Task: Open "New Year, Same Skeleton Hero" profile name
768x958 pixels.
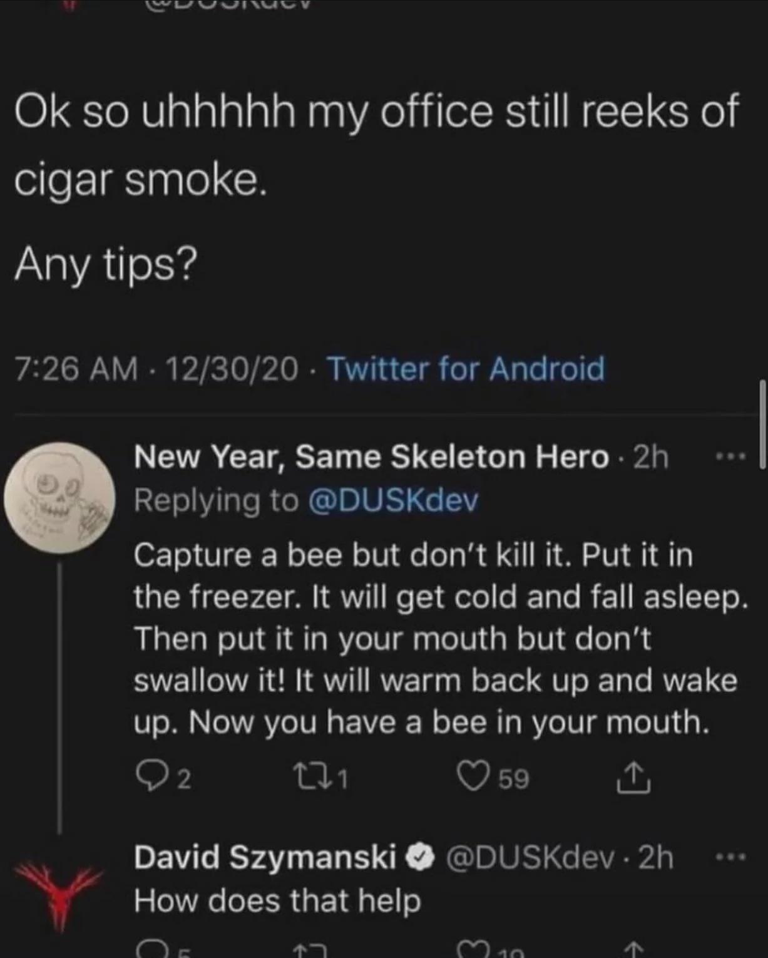Action: 371,456
